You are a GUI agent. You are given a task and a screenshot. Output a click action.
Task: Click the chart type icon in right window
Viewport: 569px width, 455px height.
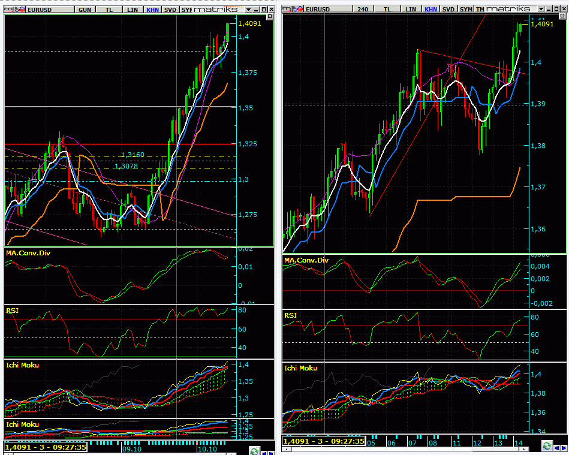click(296, 10)
